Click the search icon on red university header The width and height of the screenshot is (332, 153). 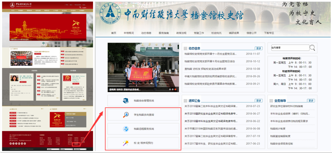coord(80,8)
